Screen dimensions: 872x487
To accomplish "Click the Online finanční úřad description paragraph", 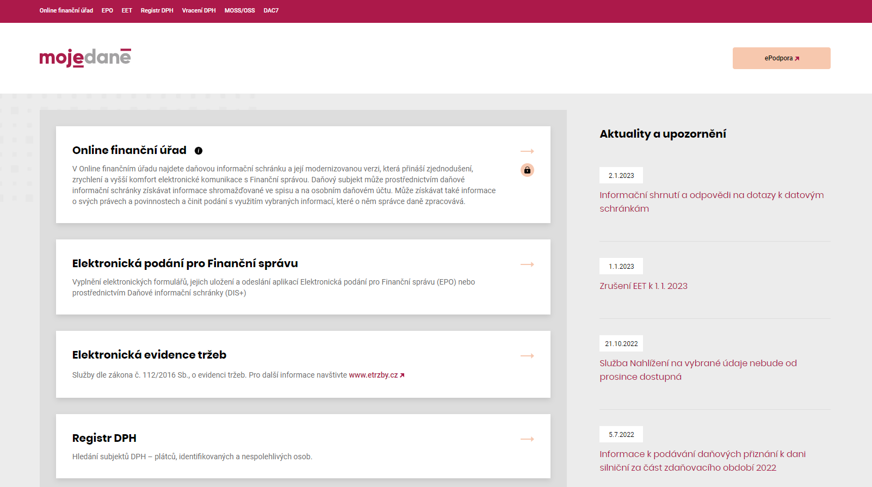I will click(x=284, y=185).
